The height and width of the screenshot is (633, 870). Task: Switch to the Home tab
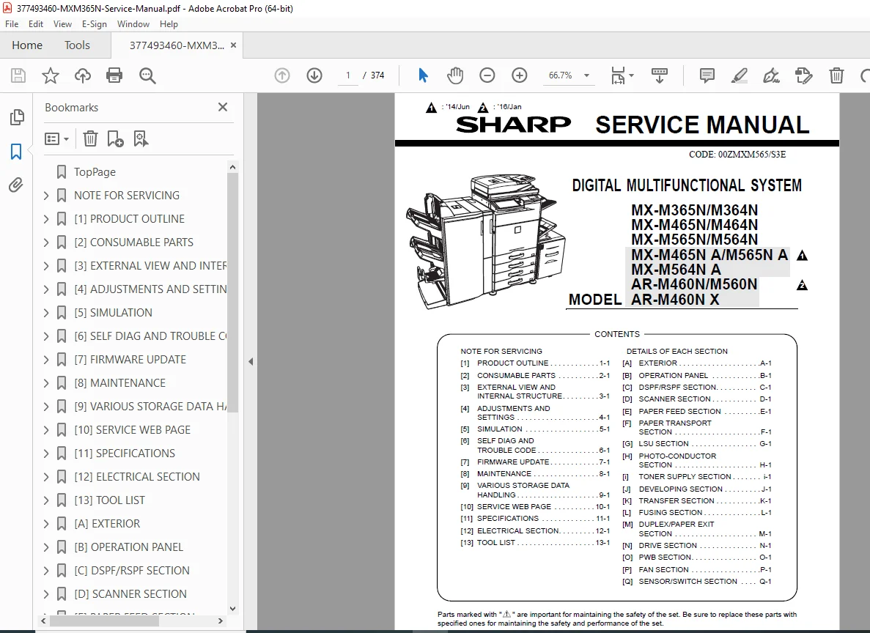tap(27, 45)
